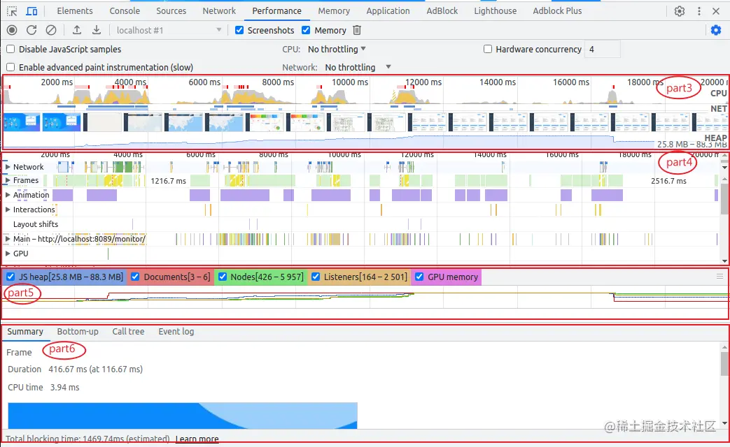The width and height of the screenshot is (730, 447).
Task: Open the DevTools more options menu
Action: 699,11
